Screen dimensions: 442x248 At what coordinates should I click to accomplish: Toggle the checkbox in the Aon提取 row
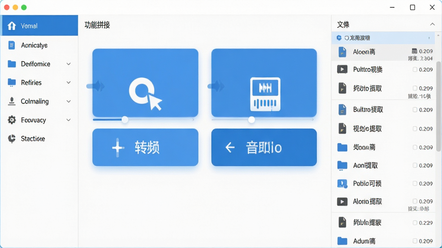coord(415,165)
